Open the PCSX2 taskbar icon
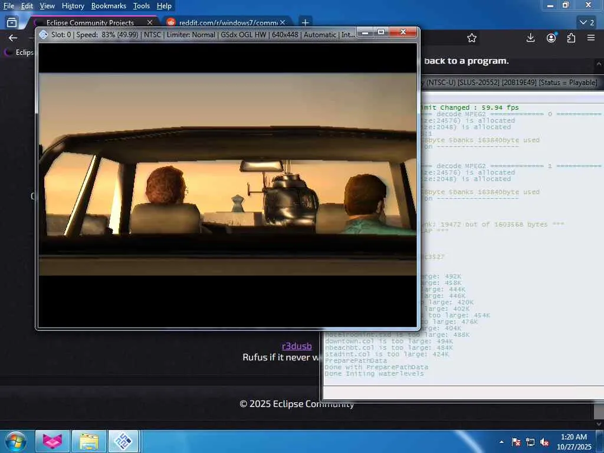 coord(123,441)
